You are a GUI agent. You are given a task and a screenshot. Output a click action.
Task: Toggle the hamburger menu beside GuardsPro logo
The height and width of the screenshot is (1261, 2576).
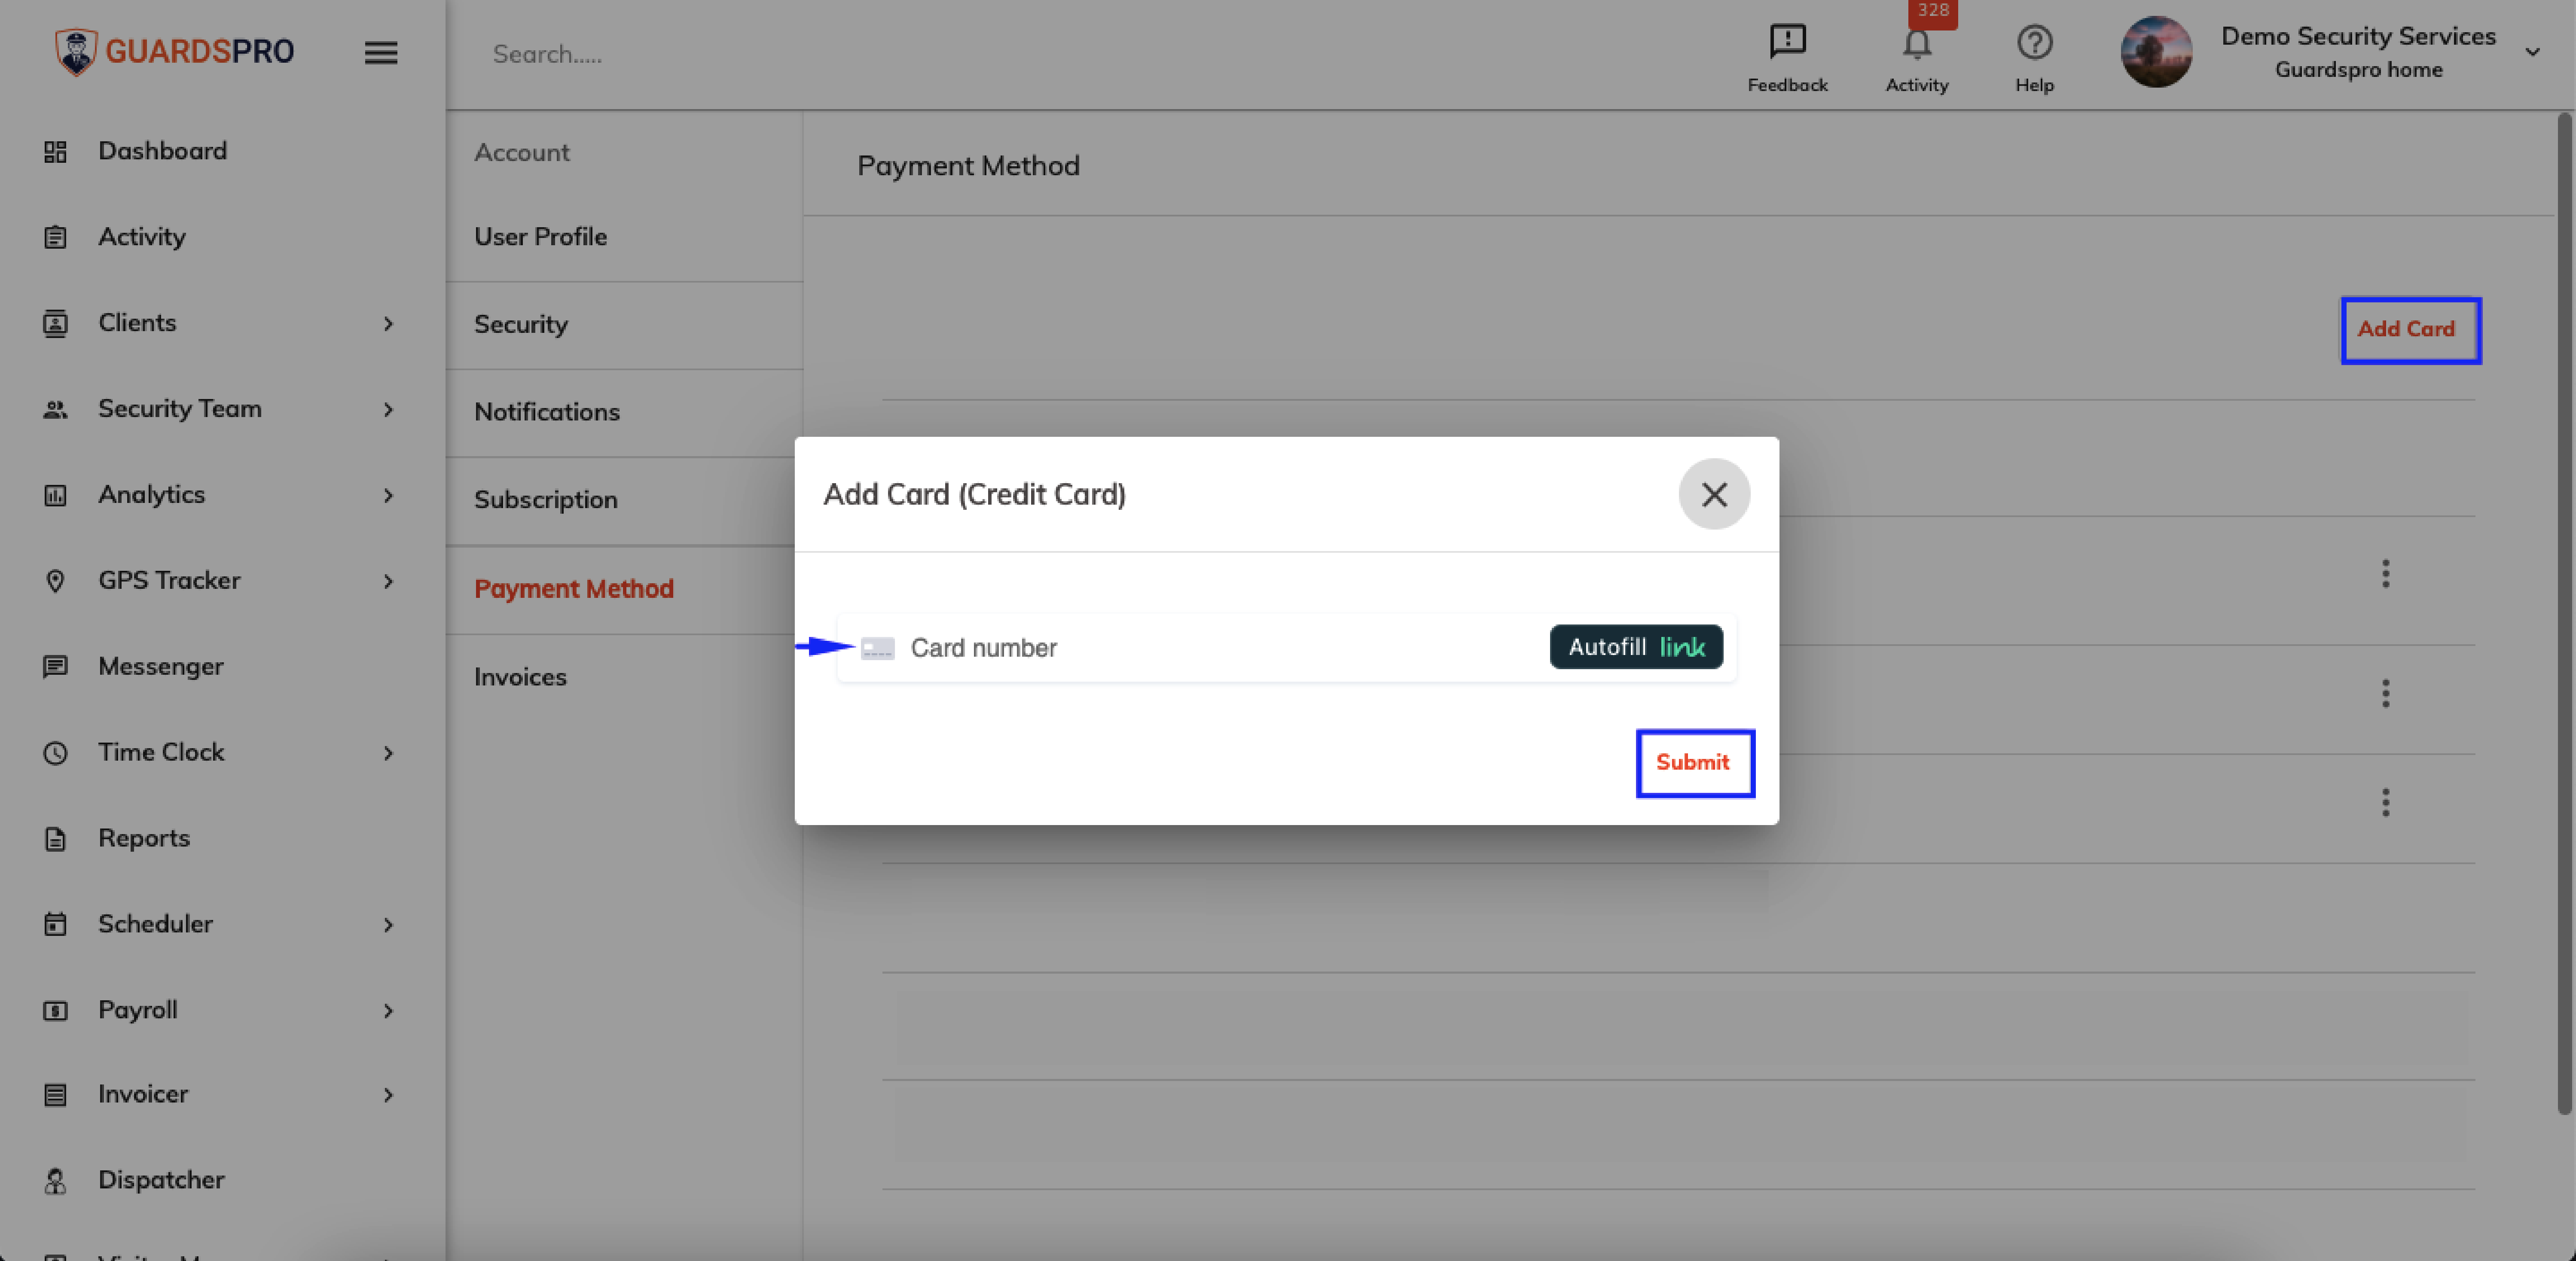(x=381, y=52)
